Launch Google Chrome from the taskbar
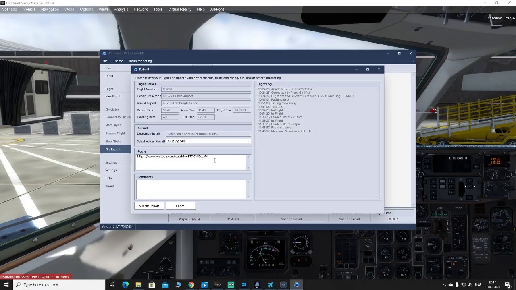The width and height of the screenshot is (516, 290). pyautogui.click(x=191, y=285)
